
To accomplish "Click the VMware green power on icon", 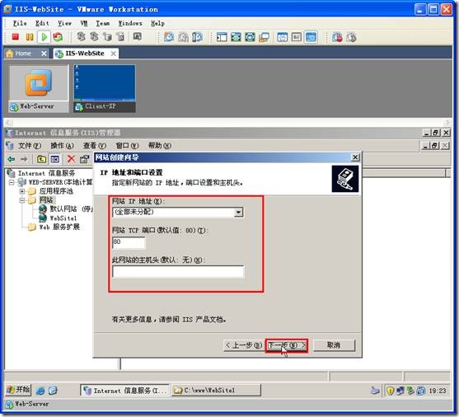I will tap(44, 37).
